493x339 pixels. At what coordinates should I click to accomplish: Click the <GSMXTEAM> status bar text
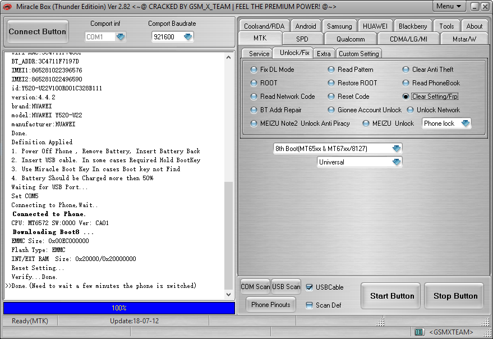coord(451,332)
